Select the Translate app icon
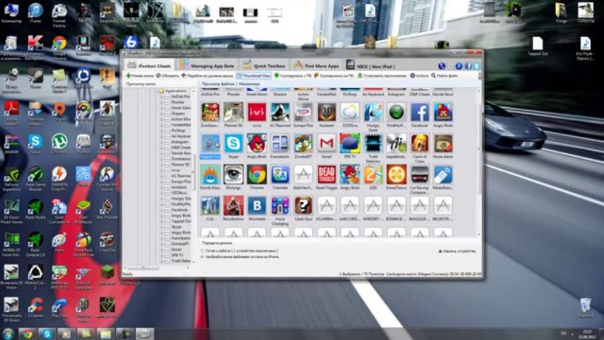Screen dimensions: 604x340 280,174
